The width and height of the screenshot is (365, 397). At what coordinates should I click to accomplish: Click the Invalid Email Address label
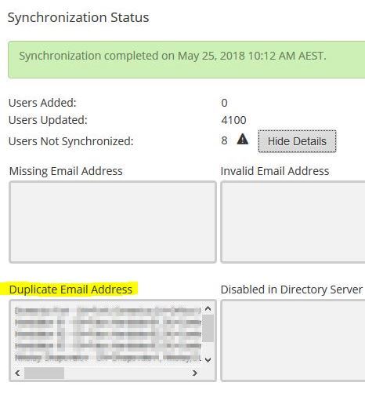[275, 171]
